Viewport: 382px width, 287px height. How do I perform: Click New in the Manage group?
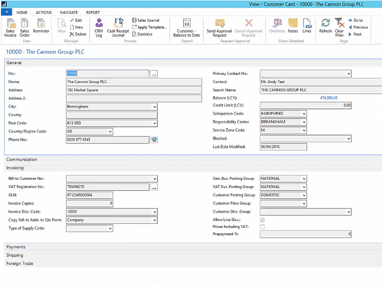point(76,27)
